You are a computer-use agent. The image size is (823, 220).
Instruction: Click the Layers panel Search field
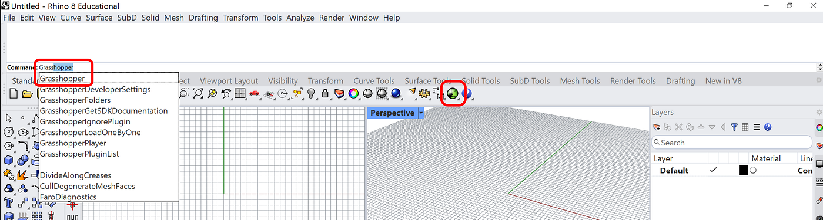click(x=732, y=143)
